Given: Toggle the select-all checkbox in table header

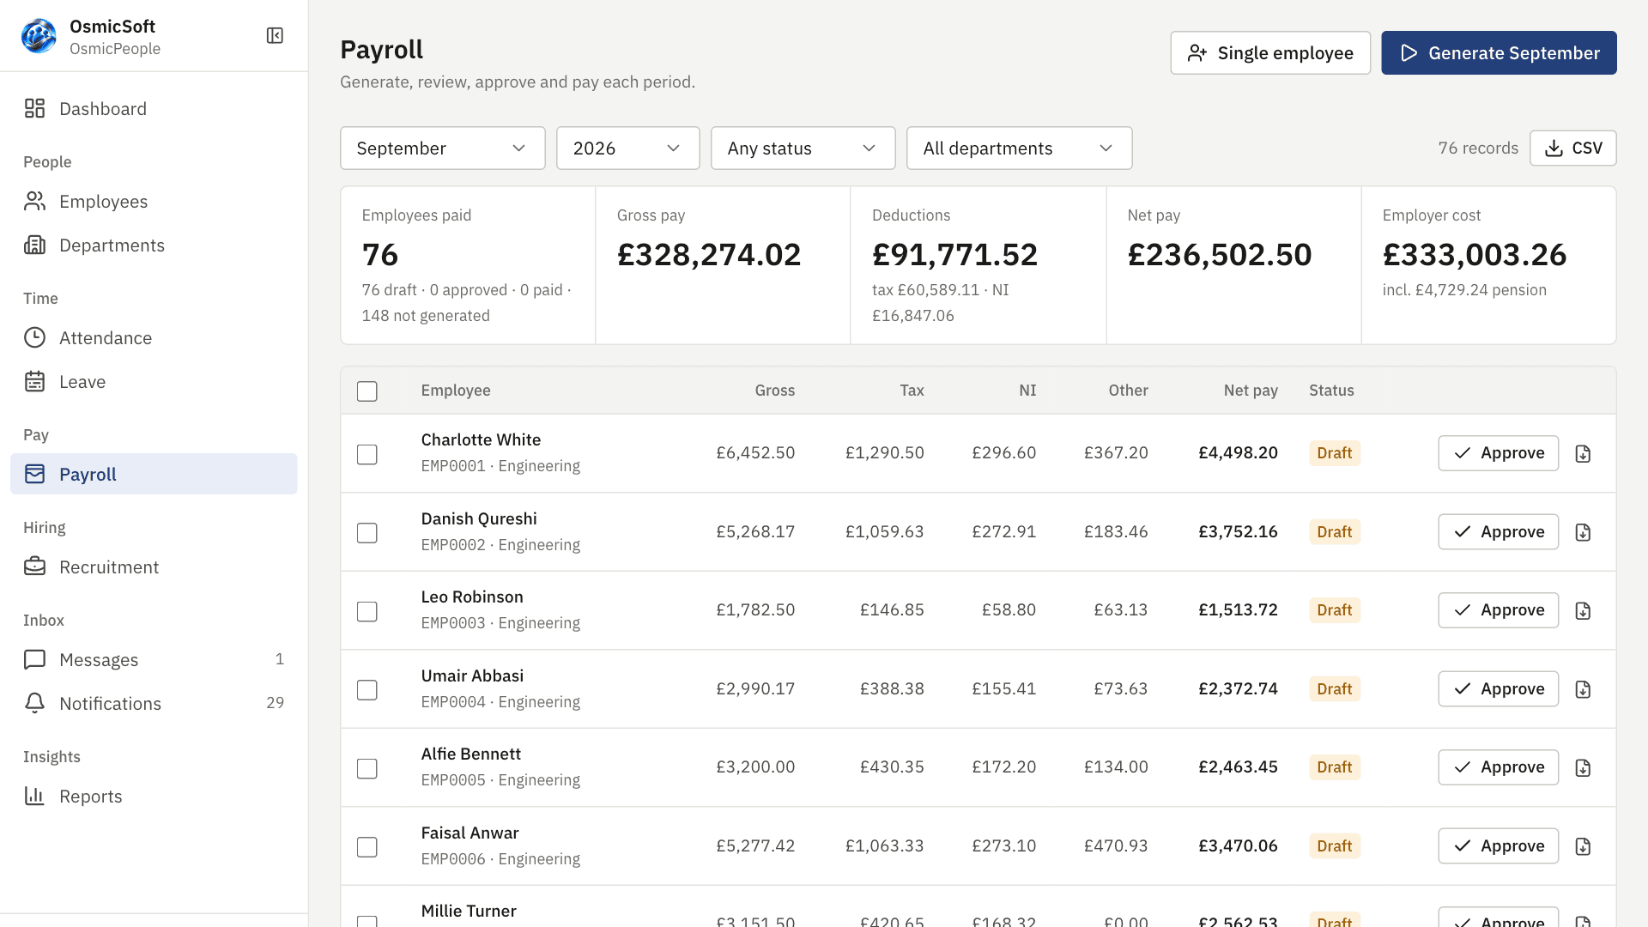Looking at the screenshot, I should (367, 391).
